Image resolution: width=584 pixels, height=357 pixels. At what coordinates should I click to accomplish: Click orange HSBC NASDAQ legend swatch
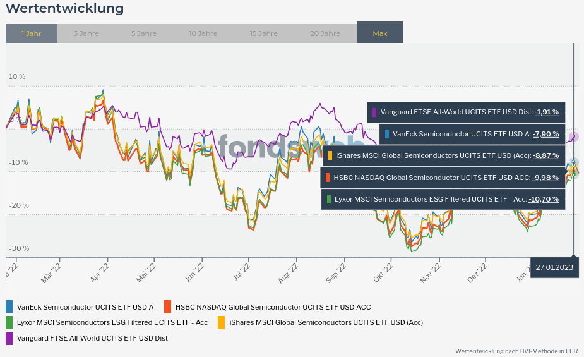(167, 307)
